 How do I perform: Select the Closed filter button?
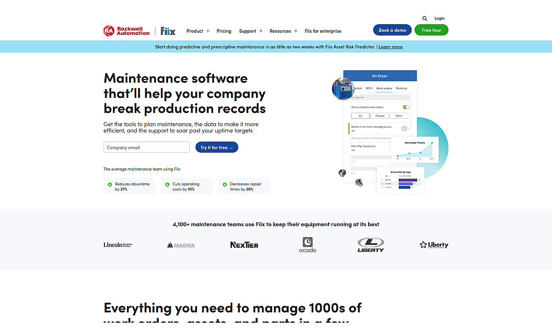coord(380,116)
